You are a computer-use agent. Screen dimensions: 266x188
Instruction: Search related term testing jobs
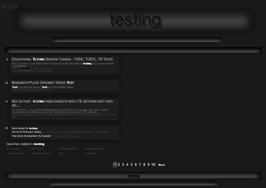[13, 149]
